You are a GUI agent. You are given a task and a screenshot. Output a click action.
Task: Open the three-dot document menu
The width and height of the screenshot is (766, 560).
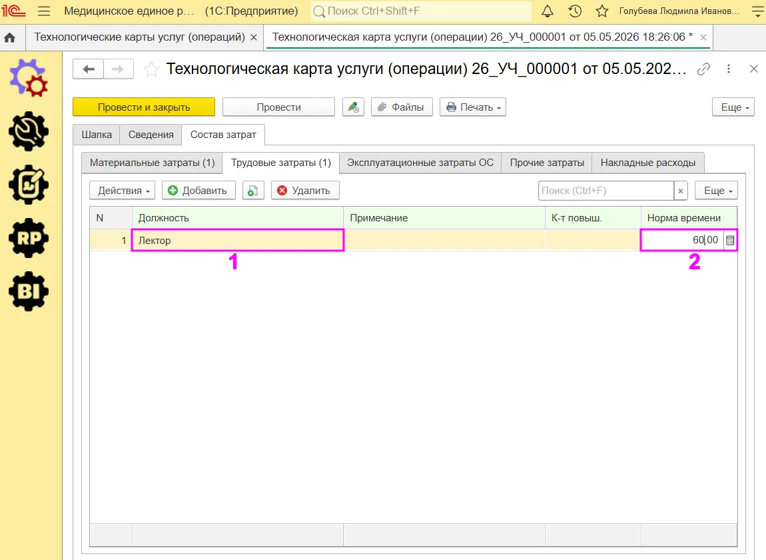click(729, 69)
